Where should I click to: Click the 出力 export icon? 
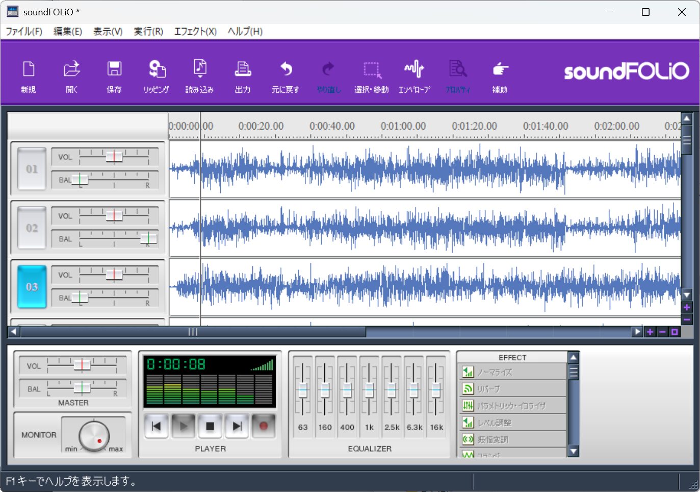[x=243, y=77]
